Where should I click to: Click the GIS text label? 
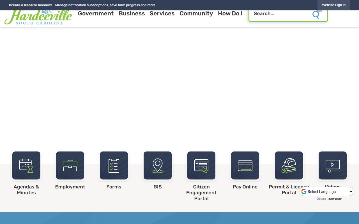(158, 187)
